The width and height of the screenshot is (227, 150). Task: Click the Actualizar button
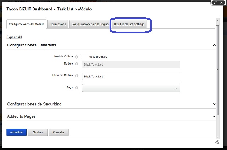click(17, 132)
